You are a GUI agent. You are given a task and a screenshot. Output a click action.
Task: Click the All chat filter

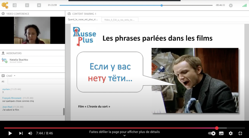[3, 82]
